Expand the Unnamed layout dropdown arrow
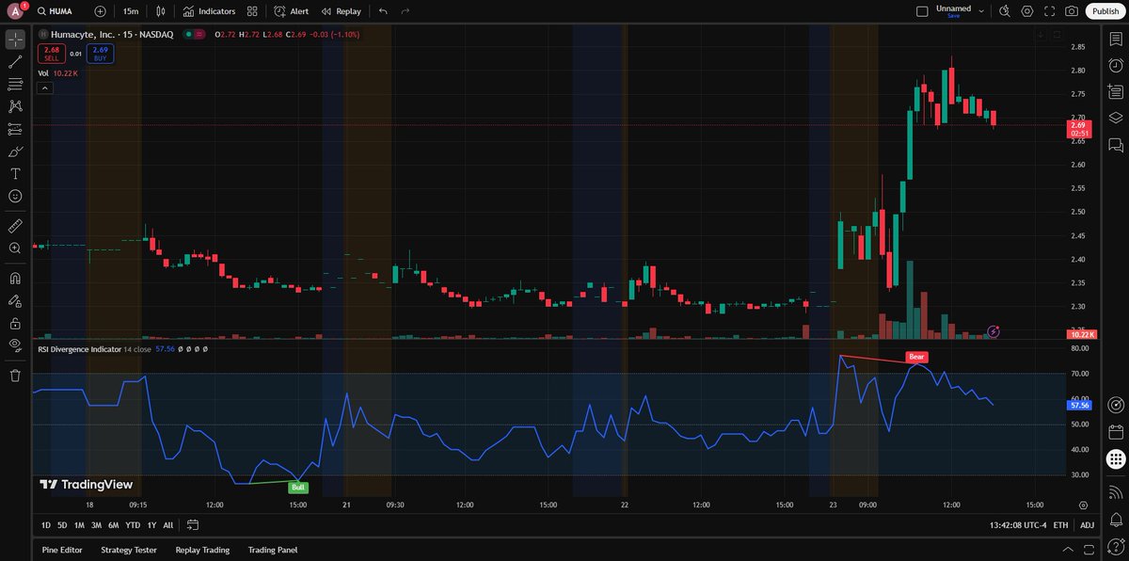 pyautogui.click(x=981, y=11)
